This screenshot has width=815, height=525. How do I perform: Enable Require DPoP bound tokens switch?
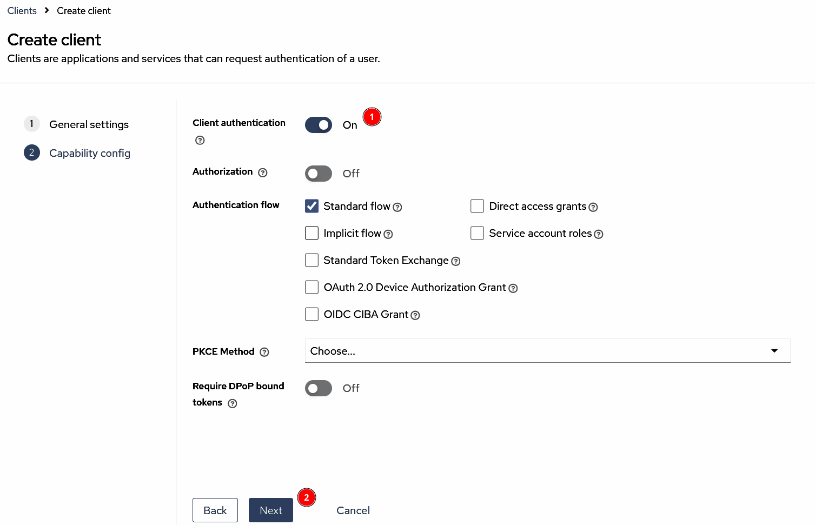point(319,388)
